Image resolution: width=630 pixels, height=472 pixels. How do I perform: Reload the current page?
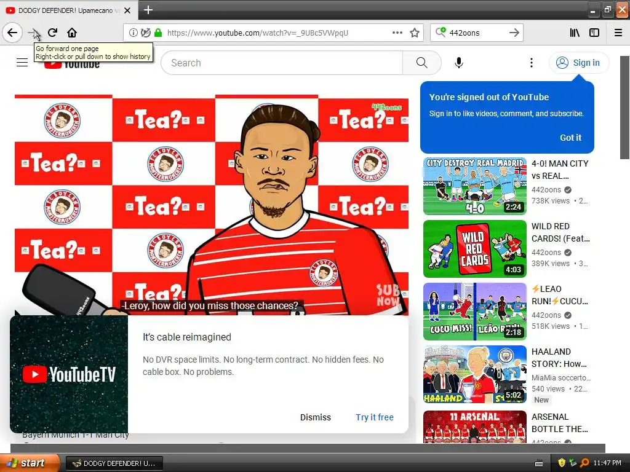click(x=52, y=33)
